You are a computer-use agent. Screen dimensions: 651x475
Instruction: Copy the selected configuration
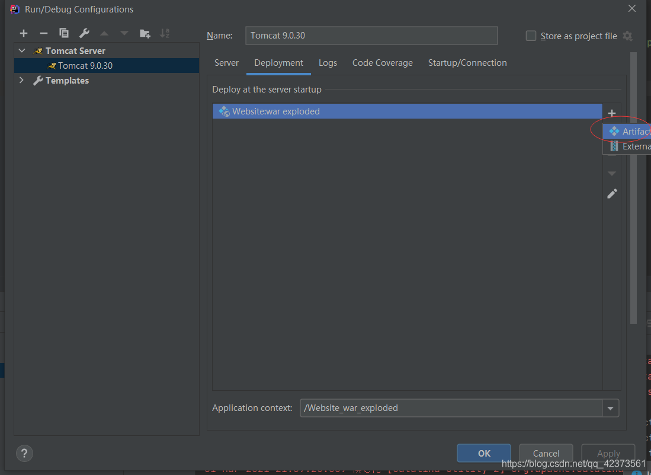(x=64, y=33)
